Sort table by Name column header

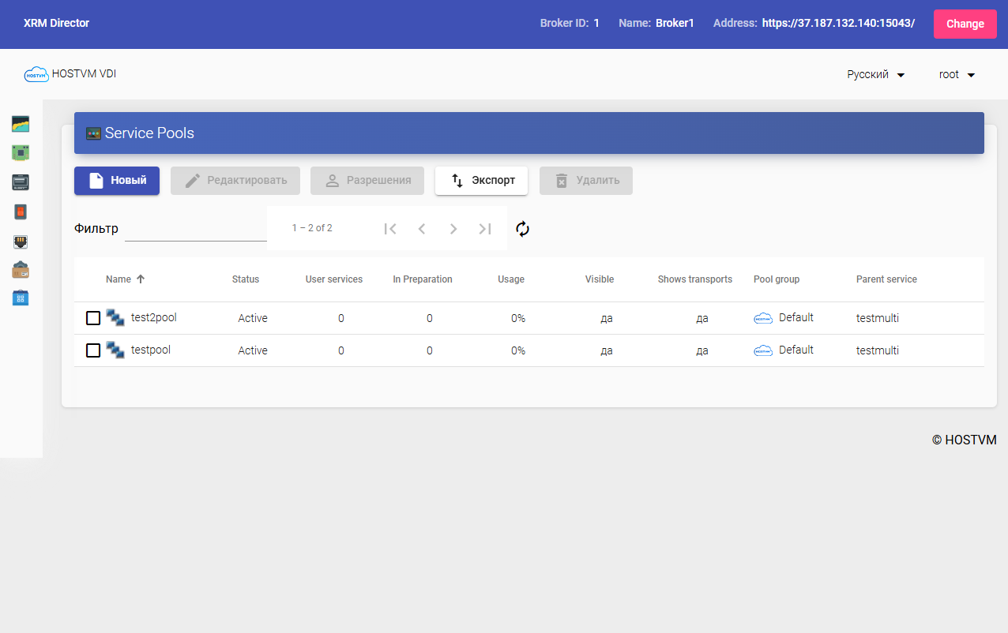118,279
